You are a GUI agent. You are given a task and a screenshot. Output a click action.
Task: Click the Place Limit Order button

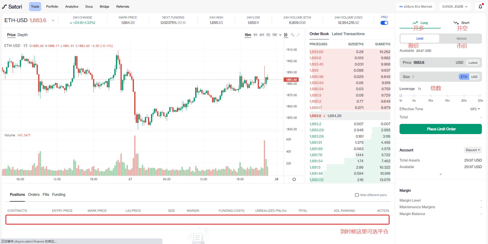click(x=440, y=129)
